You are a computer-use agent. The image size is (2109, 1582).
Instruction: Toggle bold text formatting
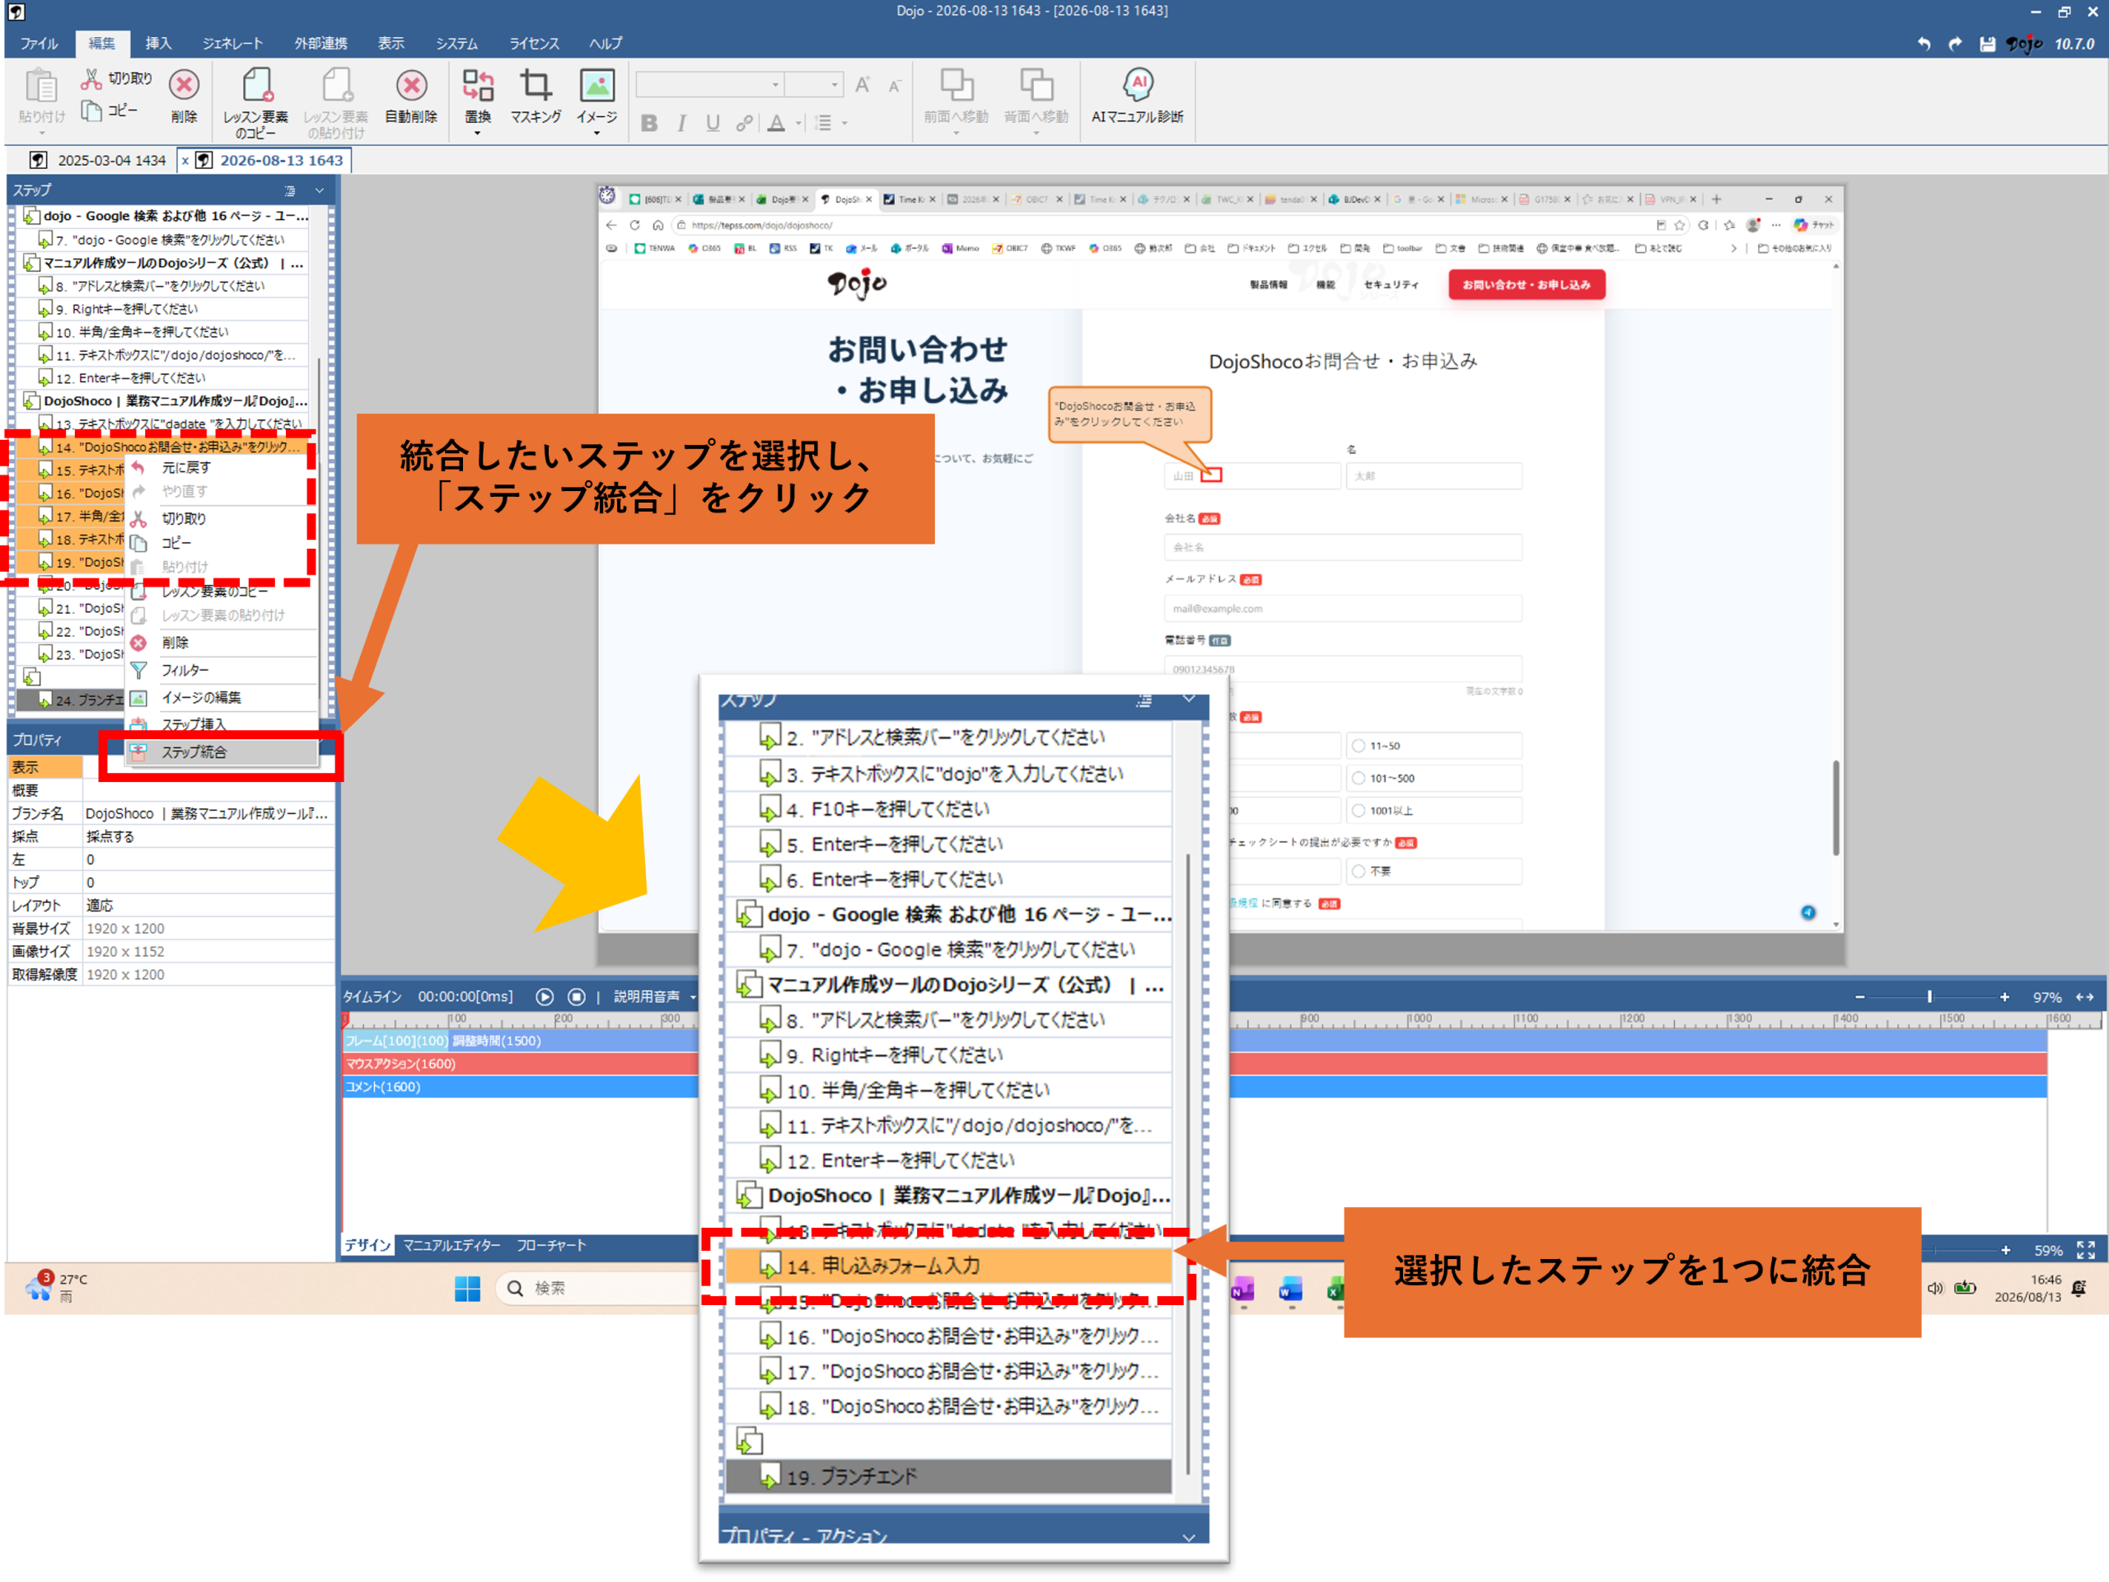pos(649,123)
